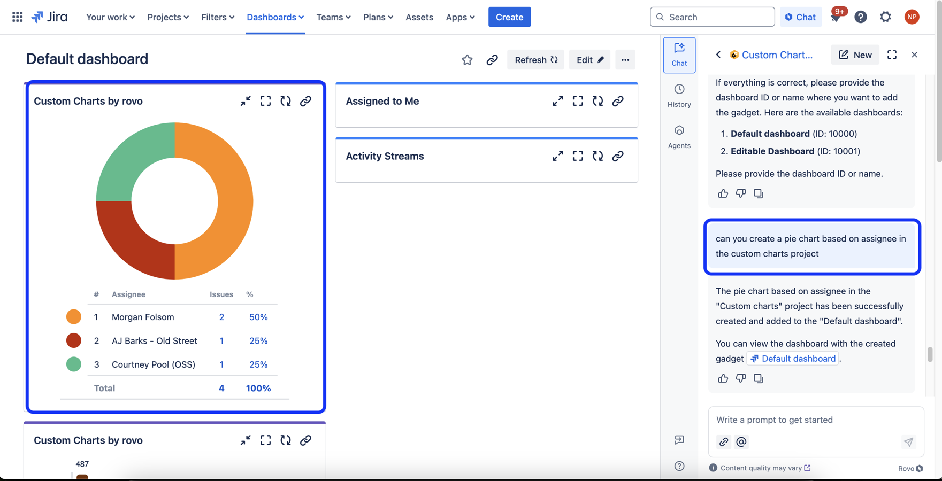Dislike the pie chart created response
942x481 pixels.
pyautogui.click(x=740, y=378)
